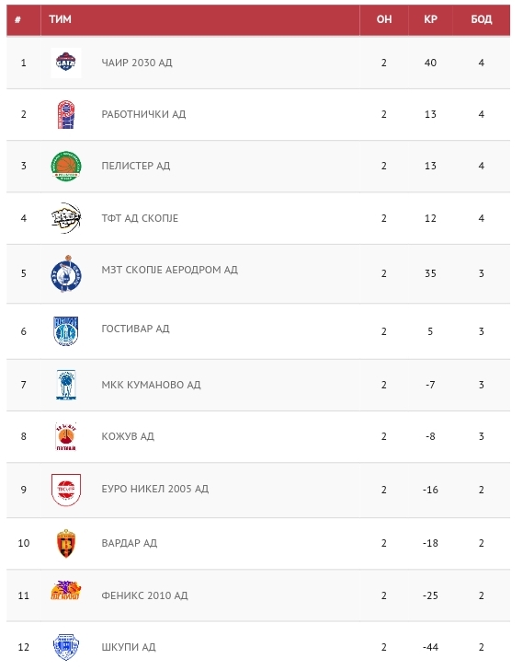The height and width of the screenshot is (670, 523).
Task: Select the ШКУПИ АД team name
Action: coord(129,647)
